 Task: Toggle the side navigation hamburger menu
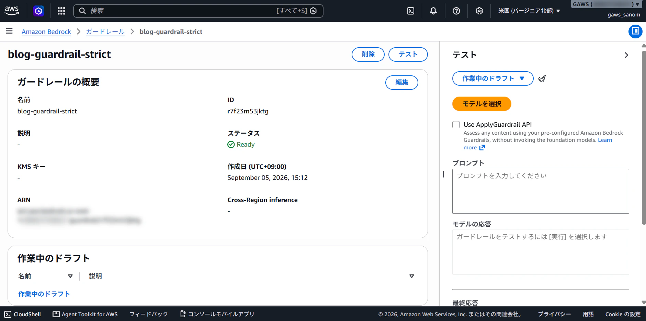pos(9,31)
